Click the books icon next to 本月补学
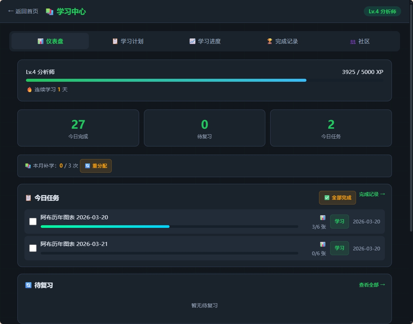 tap(28, 166)
